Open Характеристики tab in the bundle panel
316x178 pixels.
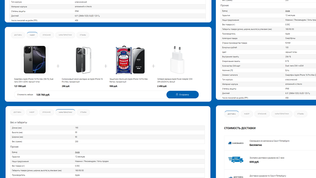tap(65, 35)
